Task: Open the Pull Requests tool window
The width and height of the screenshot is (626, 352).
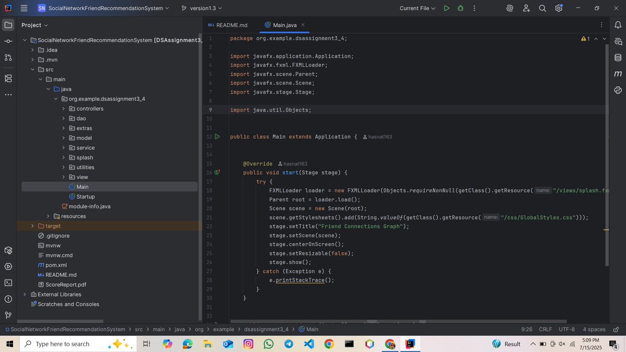Action: coord(8,57)
